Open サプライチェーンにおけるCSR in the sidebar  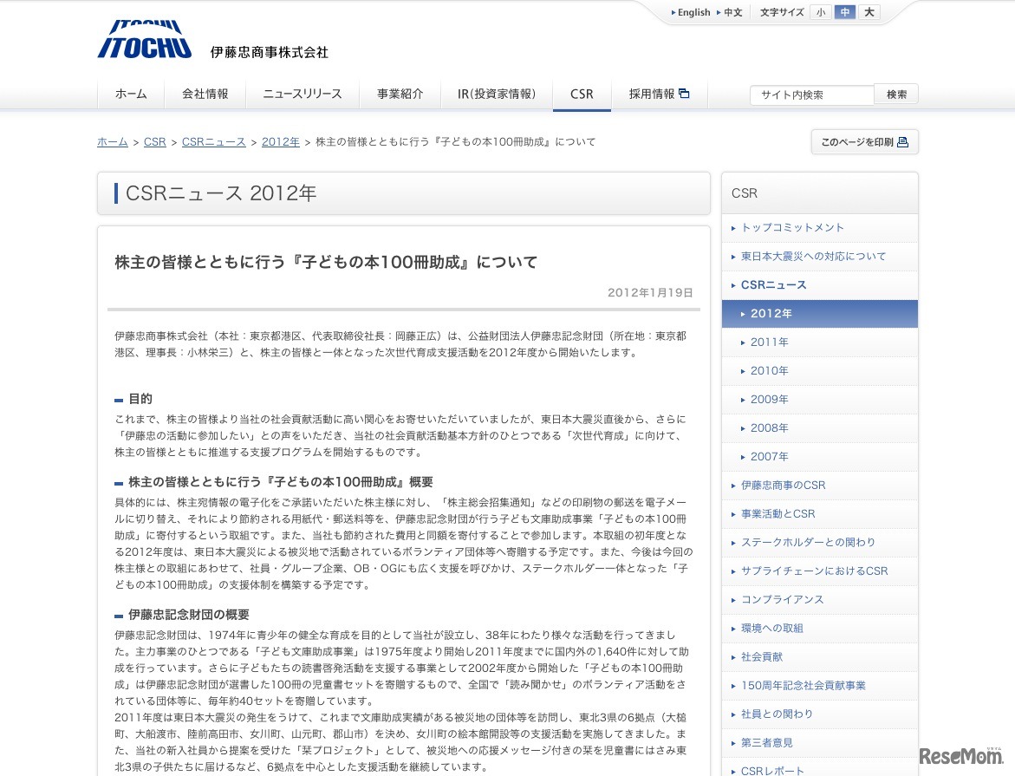pos(819,571)
